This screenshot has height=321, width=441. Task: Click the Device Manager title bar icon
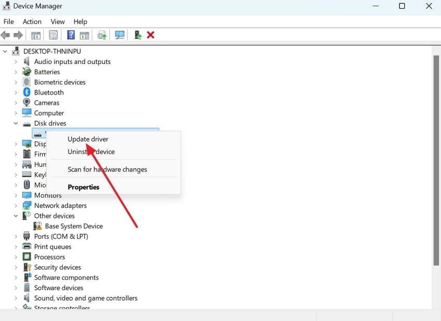(x=6, y=6)
